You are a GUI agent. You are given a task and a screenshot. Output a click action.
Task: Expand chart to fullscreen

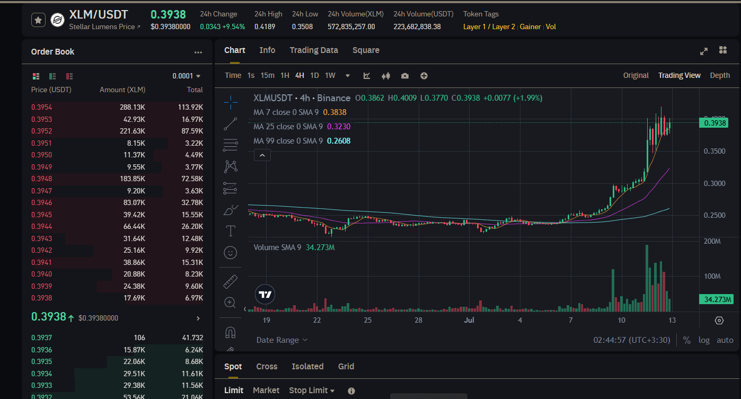point(704,51)
